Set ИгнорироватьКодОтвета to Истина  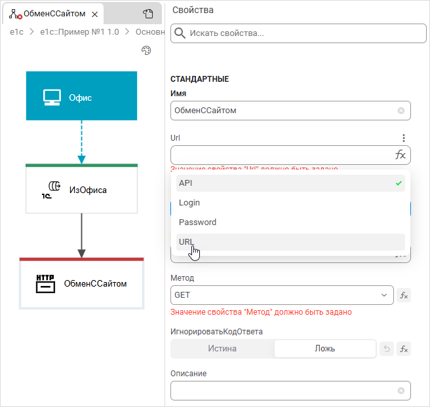pos(222,349)
